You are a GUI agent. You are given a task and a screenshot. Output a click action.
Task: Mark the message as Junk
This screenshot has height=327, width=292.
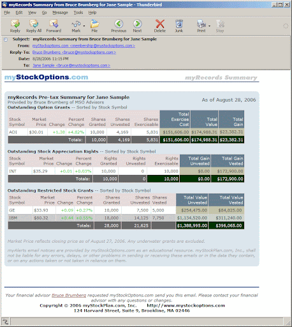tap(179, 26)
